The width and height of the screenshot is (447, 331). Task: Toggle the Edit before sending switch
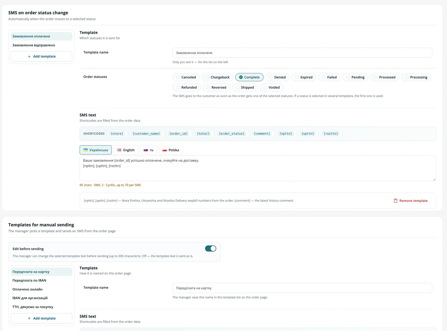coord(211,249)
